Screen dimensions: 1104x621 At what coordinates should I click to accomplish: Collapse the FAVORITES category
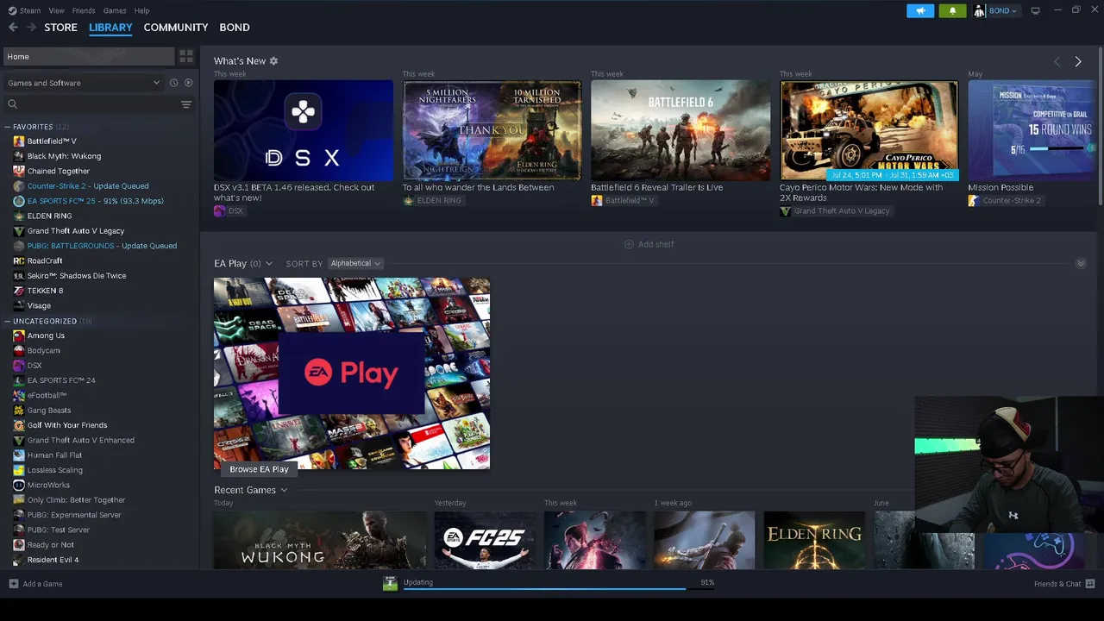pos(7,127)
